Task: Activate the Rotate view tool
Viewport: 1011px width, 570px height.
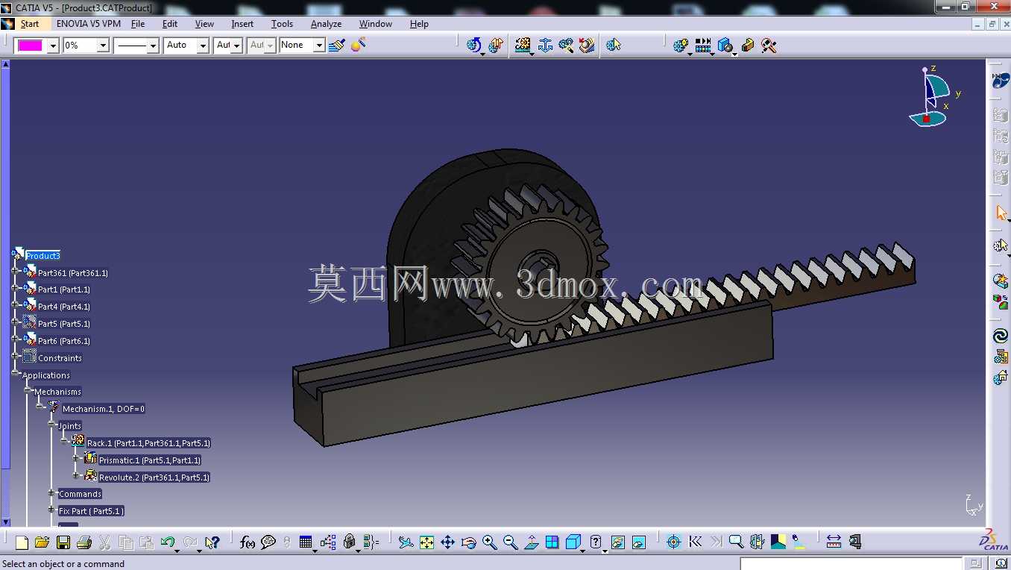Action: [468, 542]
